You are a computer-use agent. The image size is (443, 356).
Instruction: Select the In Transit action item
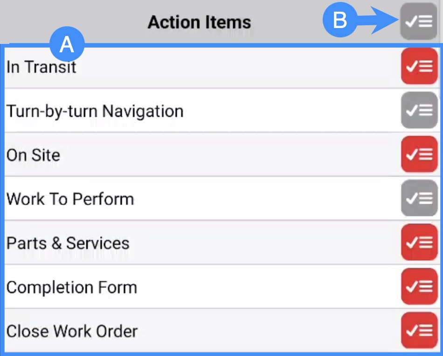tap(42, 67)
